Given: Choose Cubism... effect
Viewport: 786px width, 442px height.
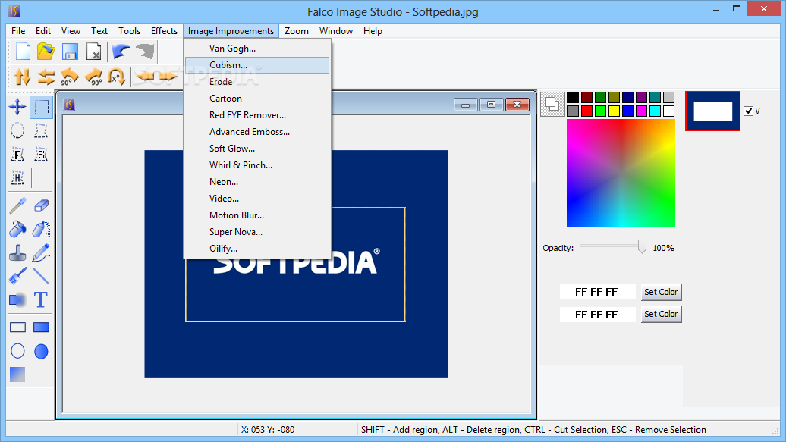Looking at the screenshot, I should [257, 65].
